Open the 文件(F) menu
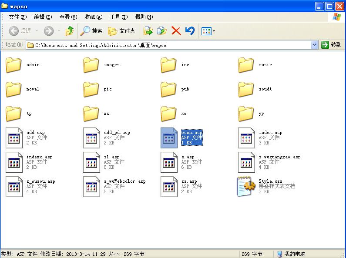The height and width of the screenshot is (258, 346). (x=18, y=17)
